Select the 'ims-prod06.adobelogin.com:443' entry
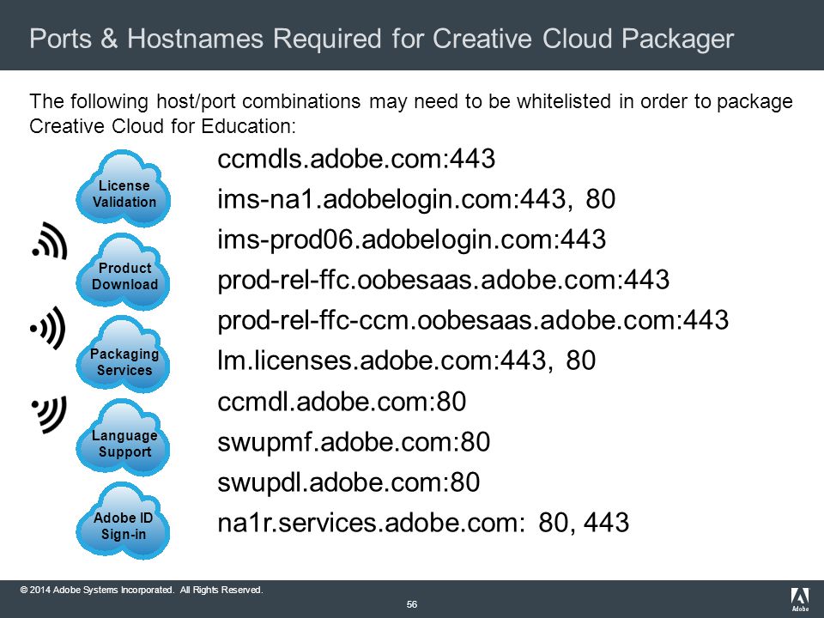The width and height of the screenshot is (824, 618). [412, 239]
